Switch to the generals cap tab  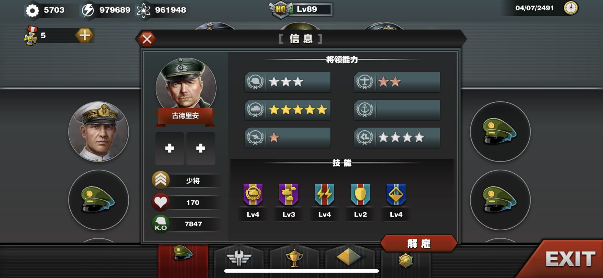coord(183,258)
